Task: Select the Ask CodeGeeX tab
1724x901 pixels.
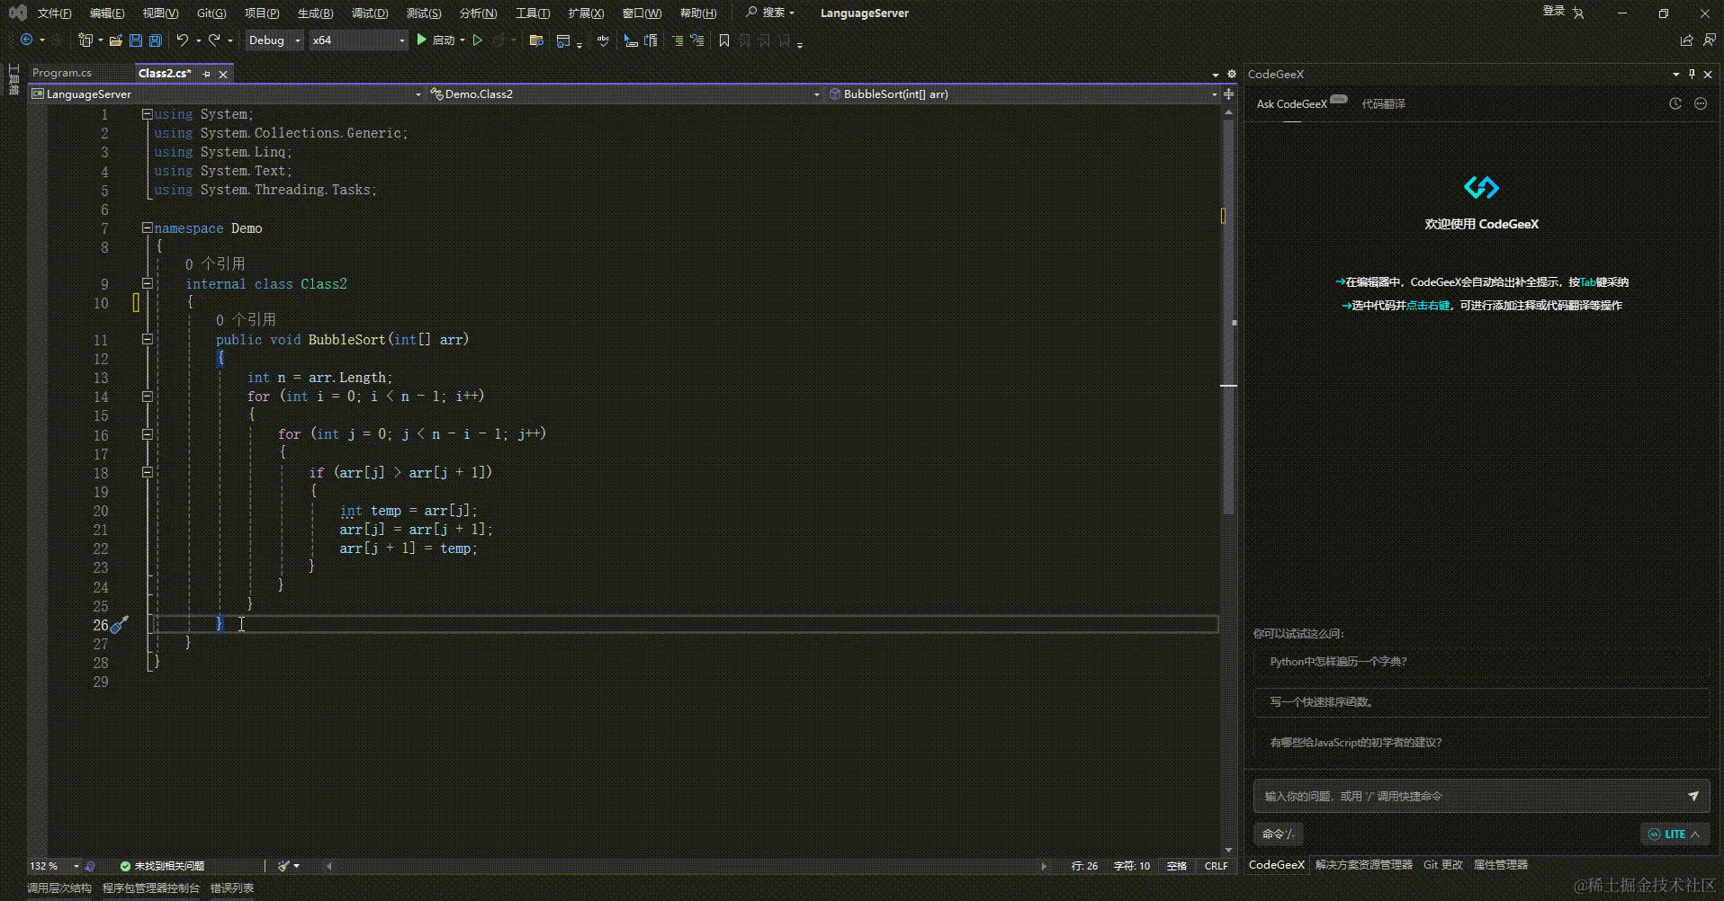Action: tap(1291, 103)
